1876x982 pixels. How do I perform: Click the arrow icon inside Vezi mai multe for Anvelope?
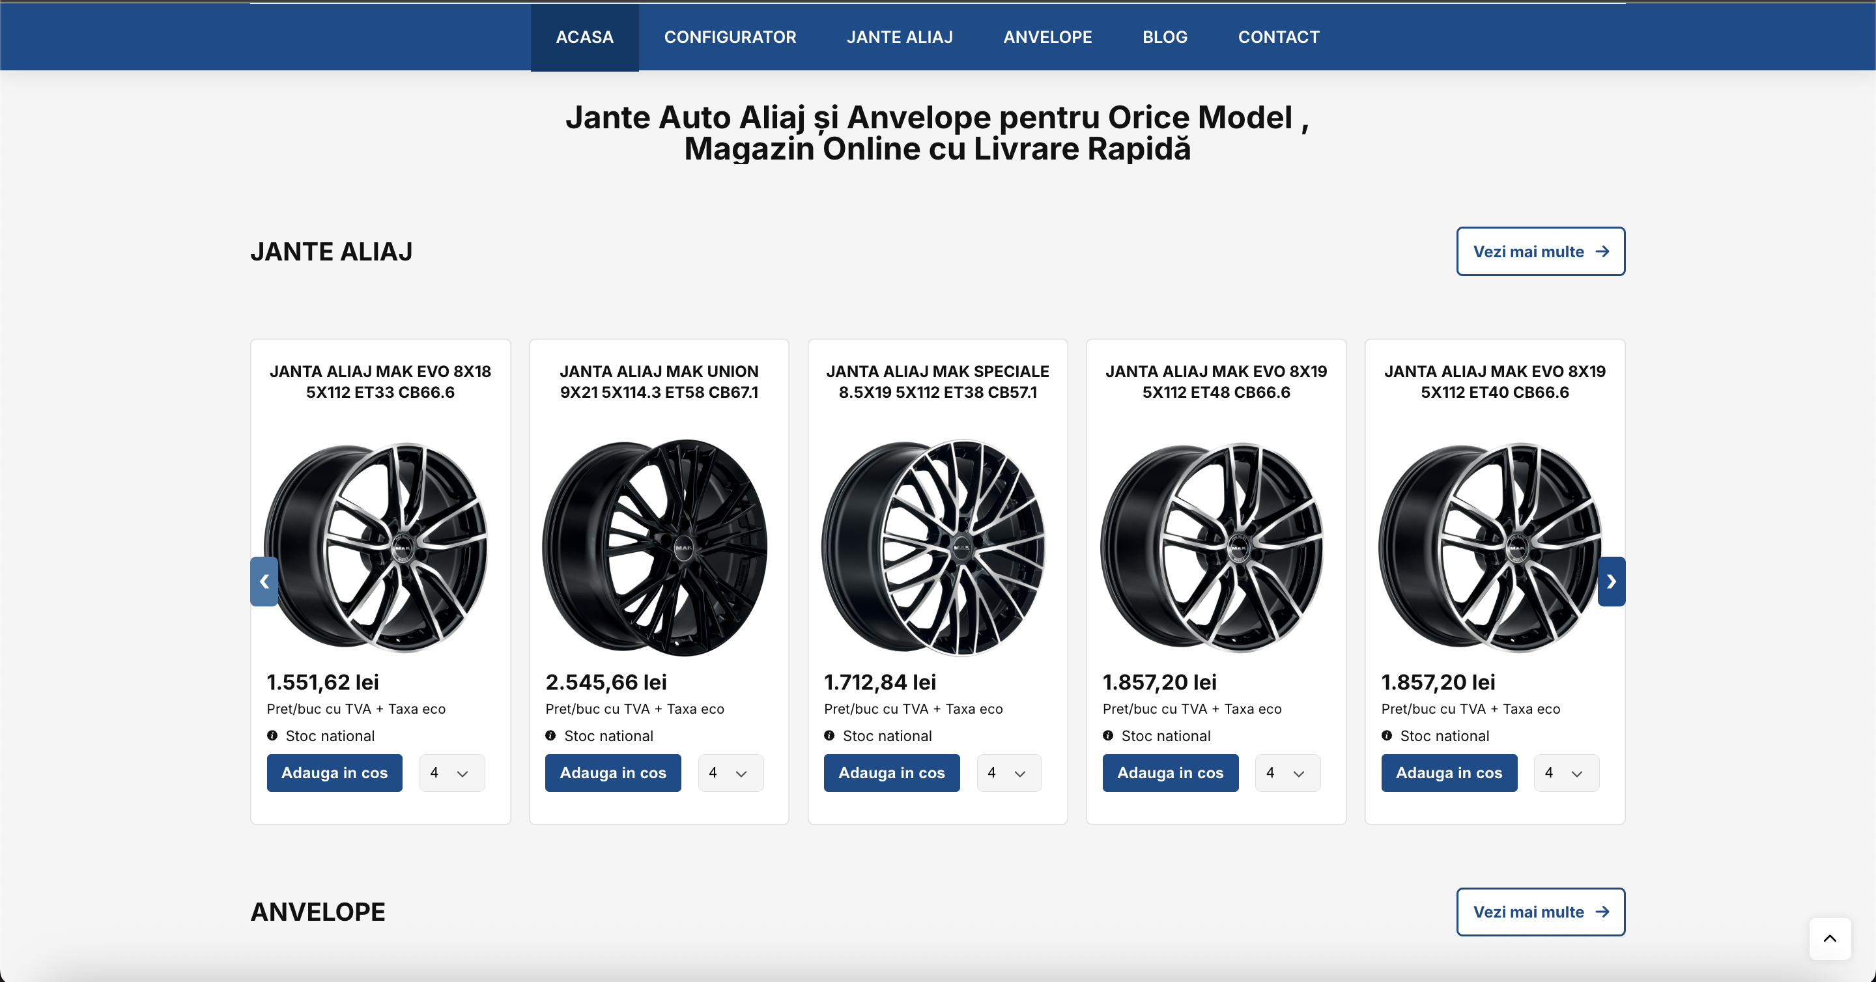click(x=1602, y=912)
